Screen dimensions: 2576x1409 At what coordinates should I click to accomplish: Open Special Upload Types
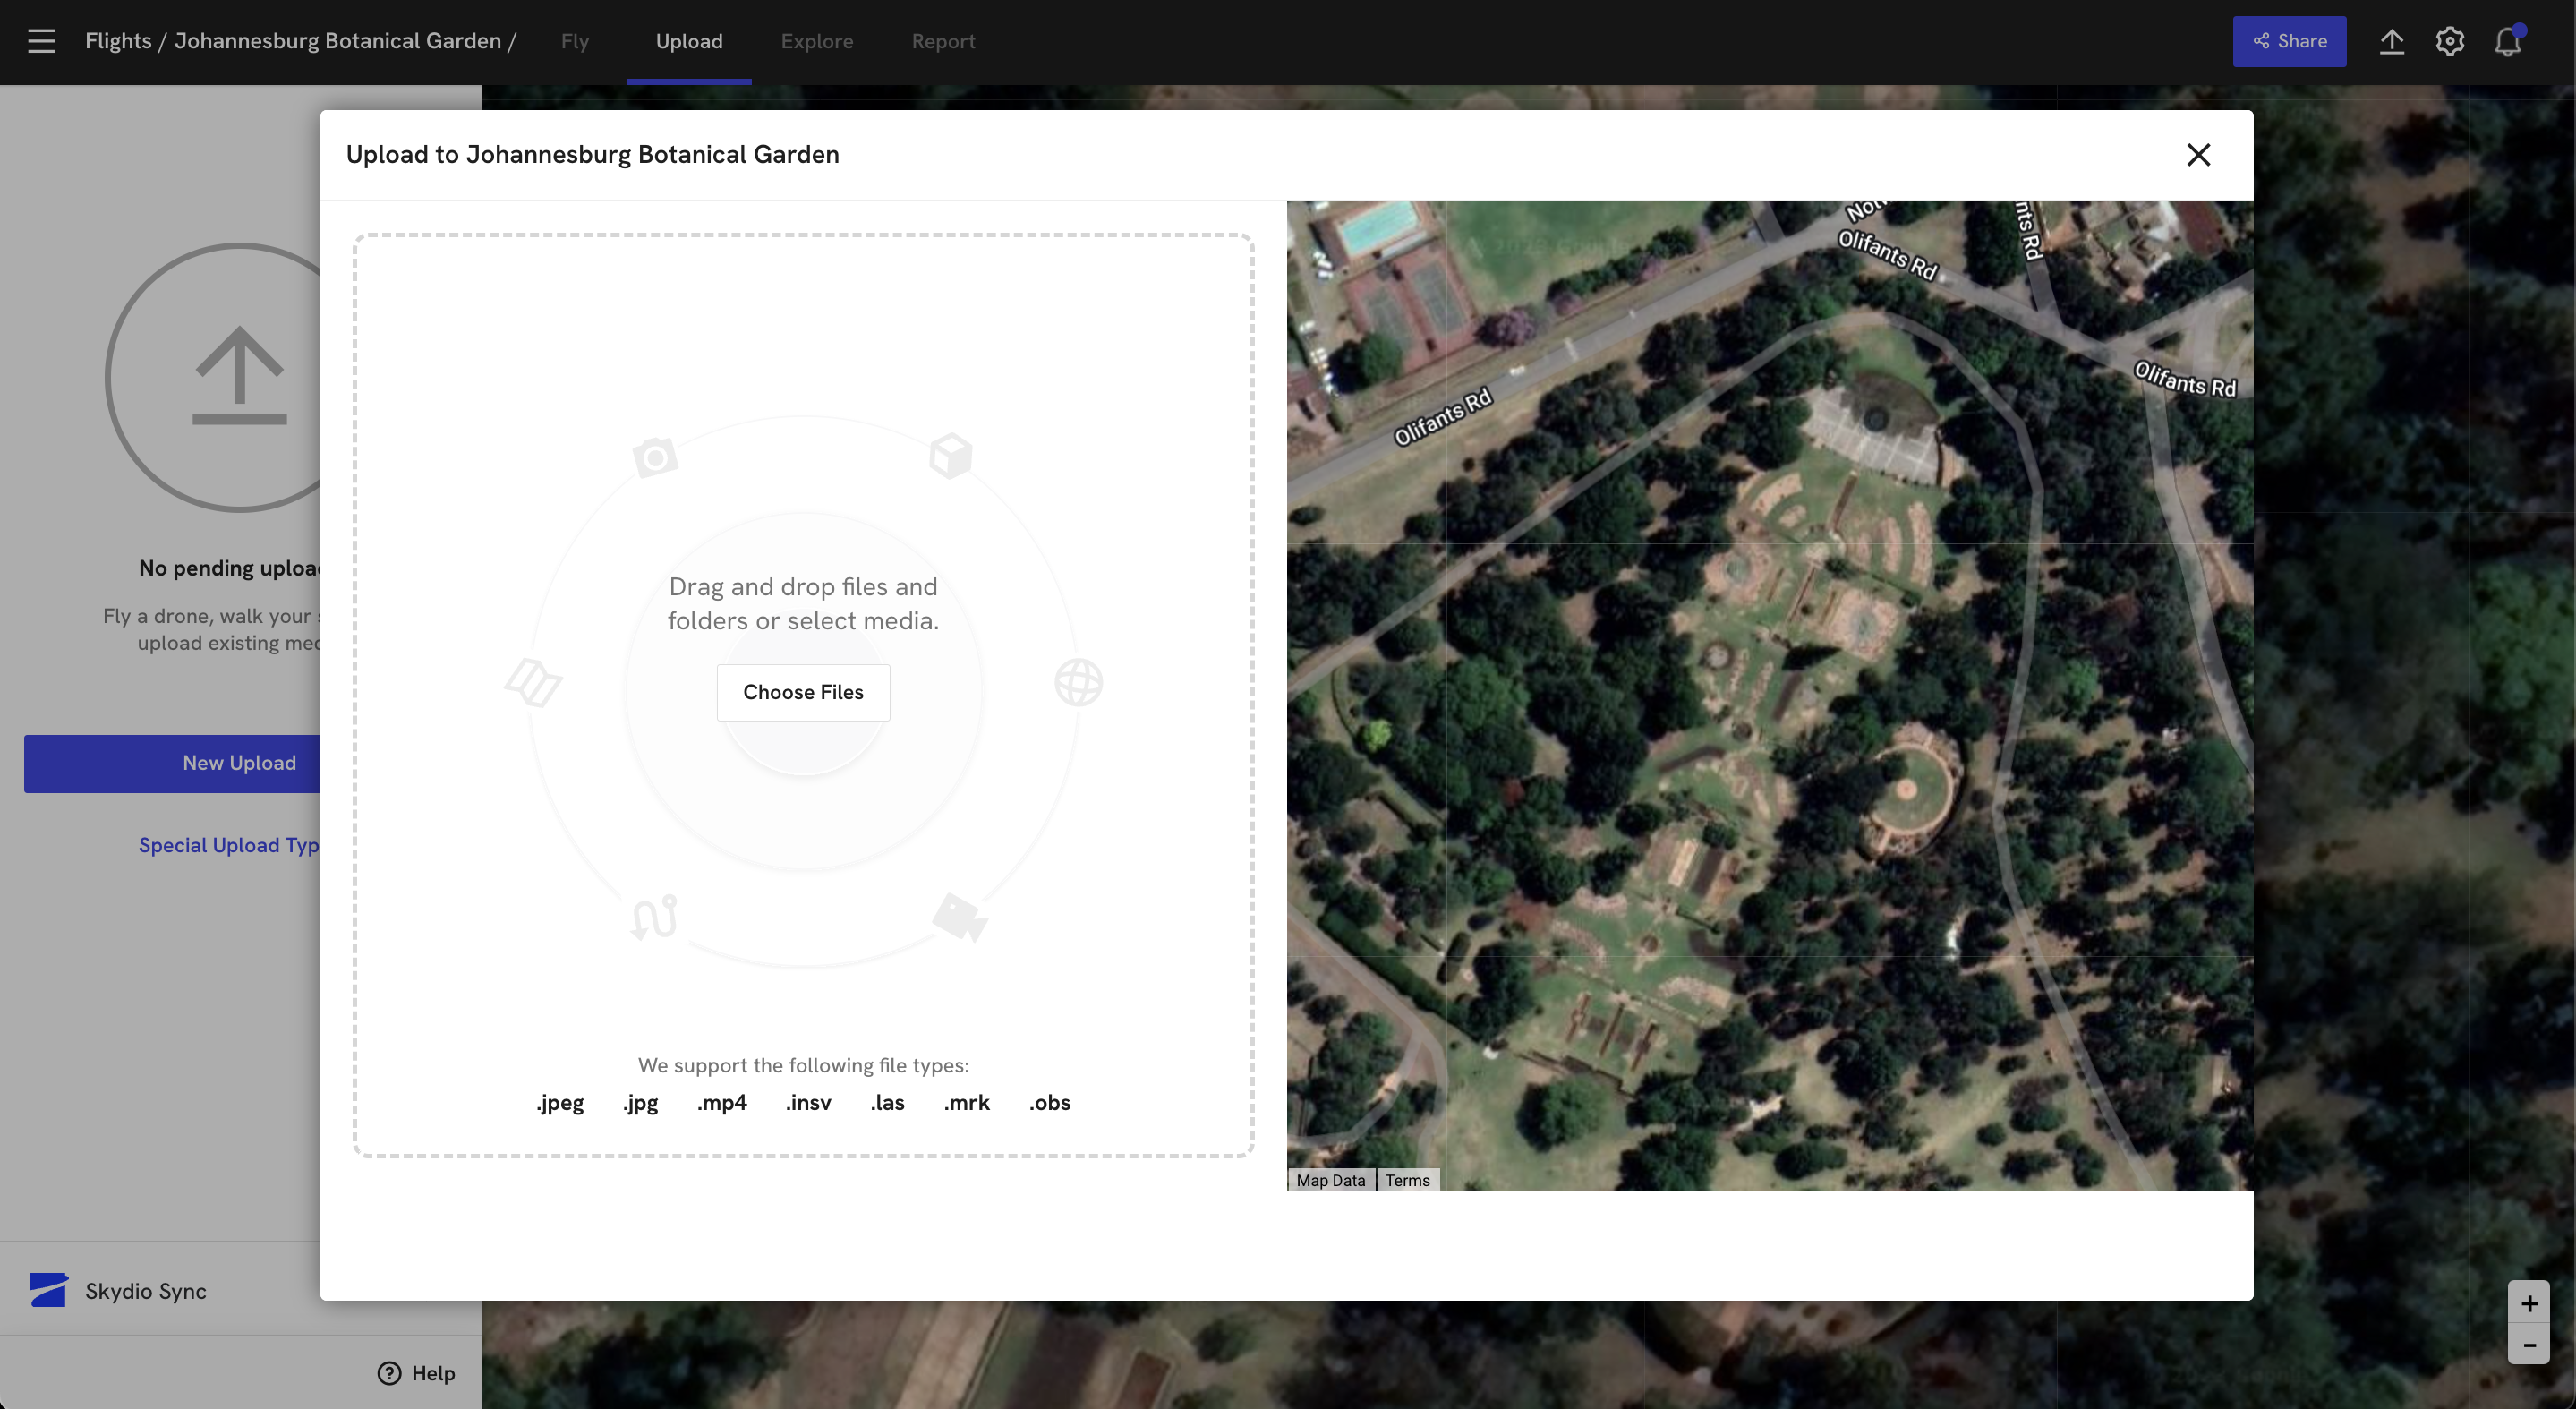click(x=228, y=845)
